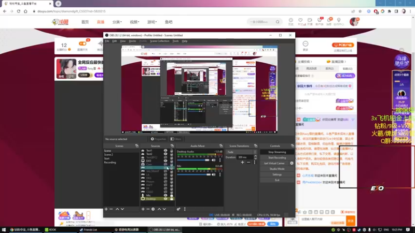Image resolution: width=415 pixels, height=233 pixels.
Task: Pop out the Sources dock
Action: click(x=172, y=146)
